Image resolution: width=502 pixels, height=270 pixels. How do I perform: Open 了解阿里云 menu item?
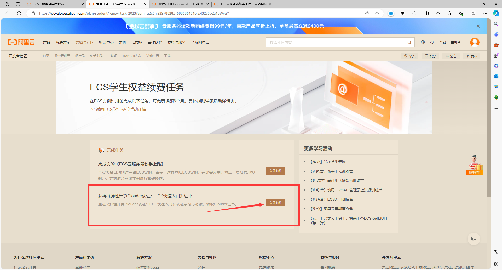[x=200, y=42]
